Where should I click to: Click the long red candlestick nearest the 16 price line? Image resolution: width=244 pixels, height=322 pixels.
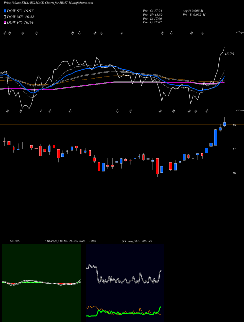coord(157,166)
